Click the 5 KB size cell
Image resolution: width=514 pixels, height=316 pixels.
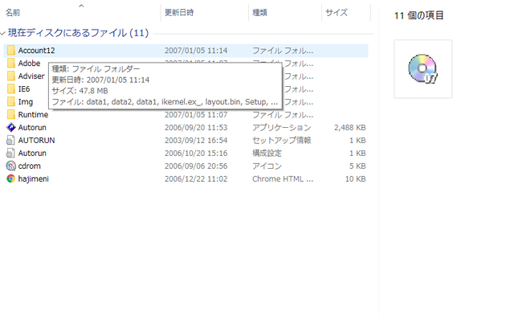[x=357, y=166]
